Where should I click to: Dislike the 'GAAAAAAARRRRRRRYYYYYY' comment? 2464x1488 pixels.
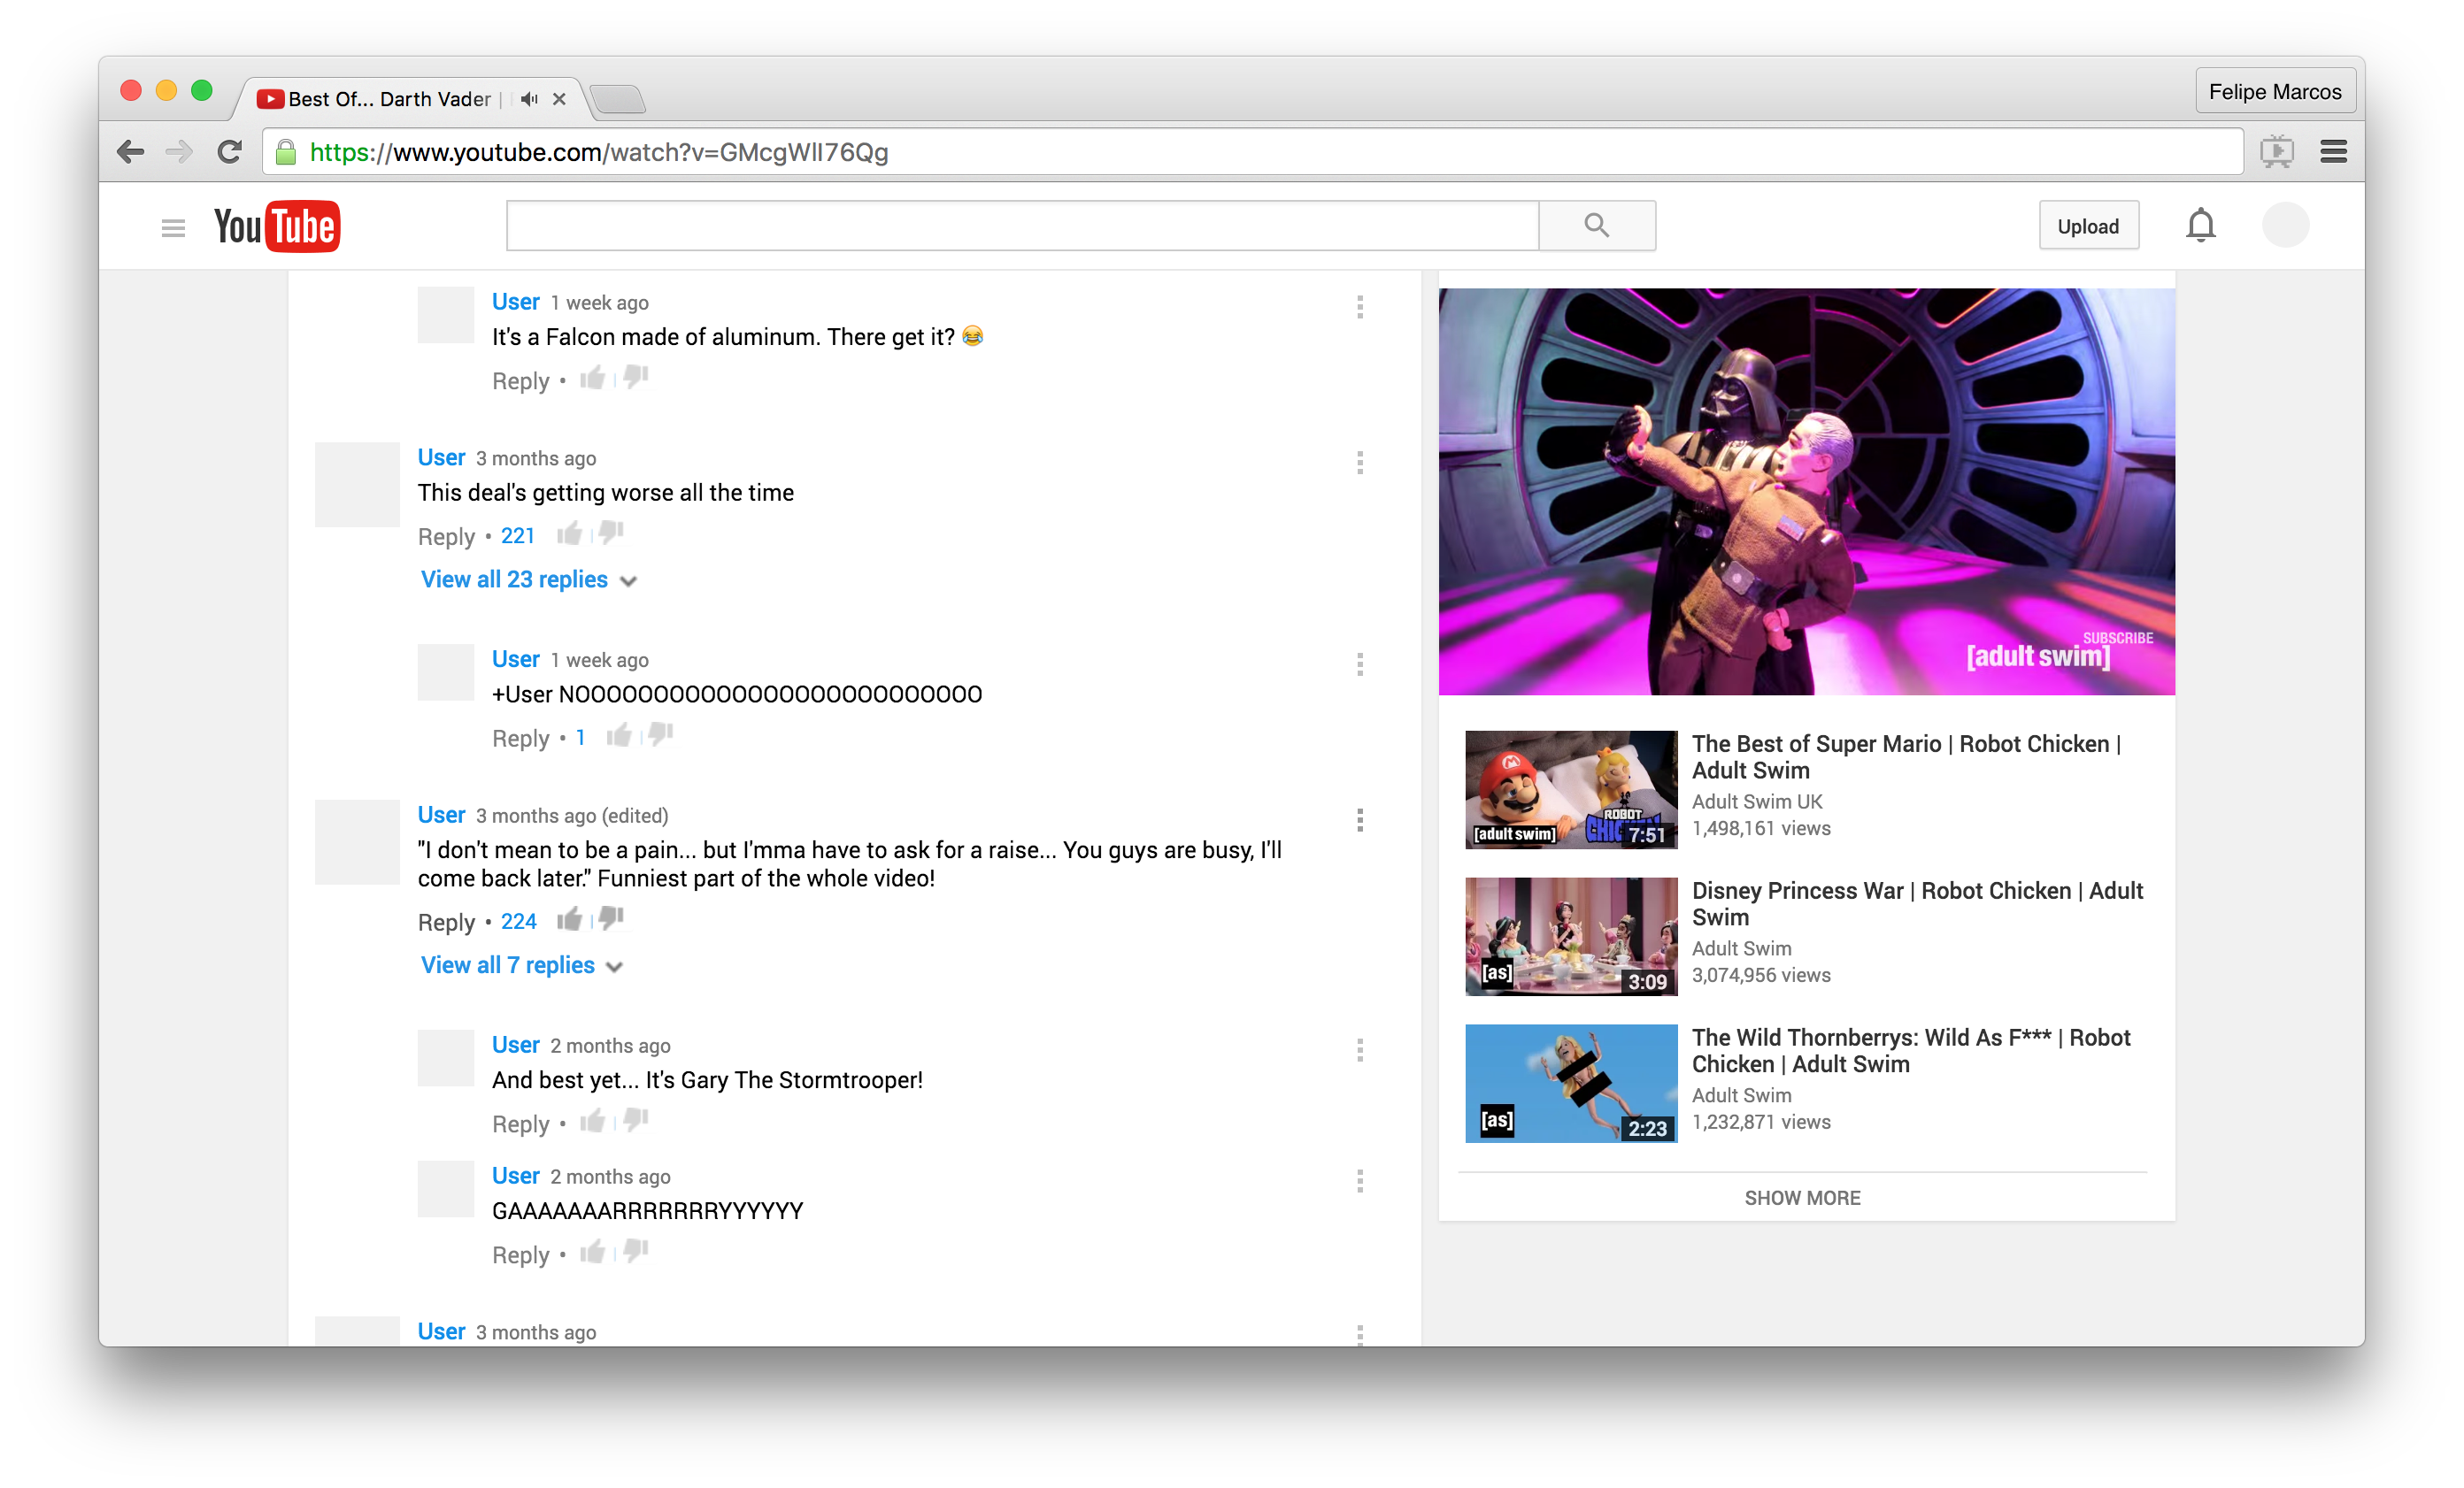[x=634, y=1251]
